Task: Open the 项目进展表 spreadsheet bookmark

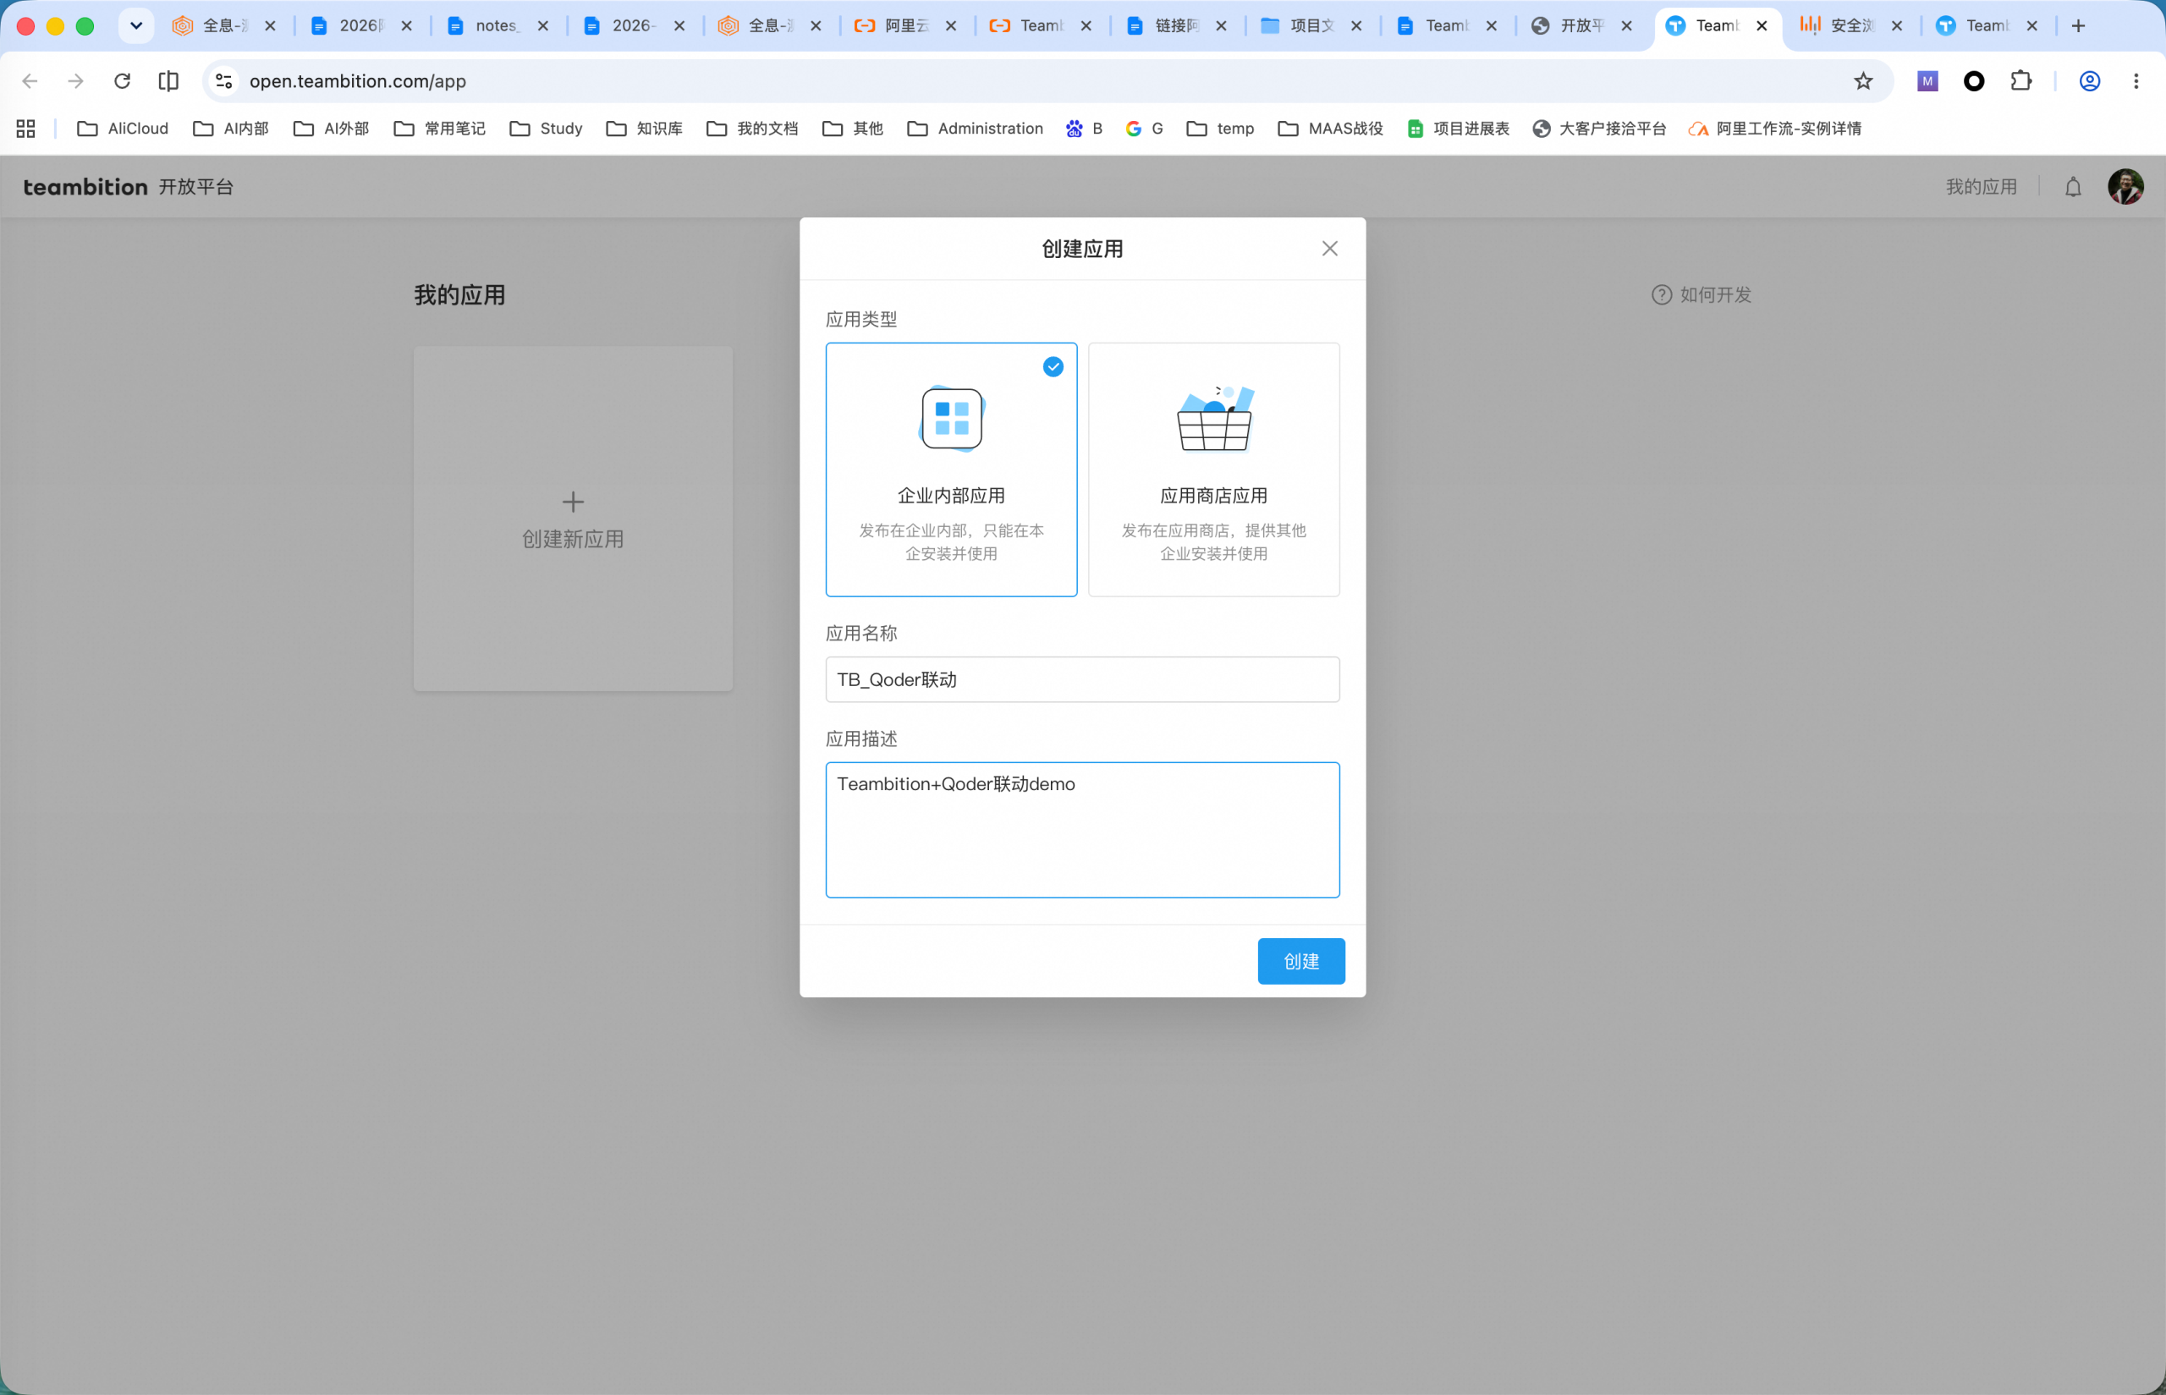Action: coord(1459,129)
